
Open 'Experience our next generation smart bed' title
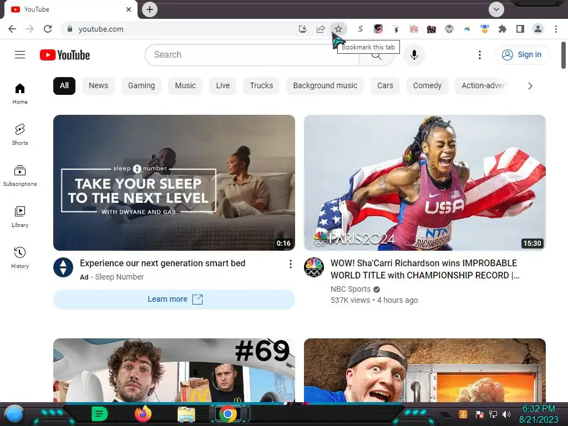tap(163, 263)
